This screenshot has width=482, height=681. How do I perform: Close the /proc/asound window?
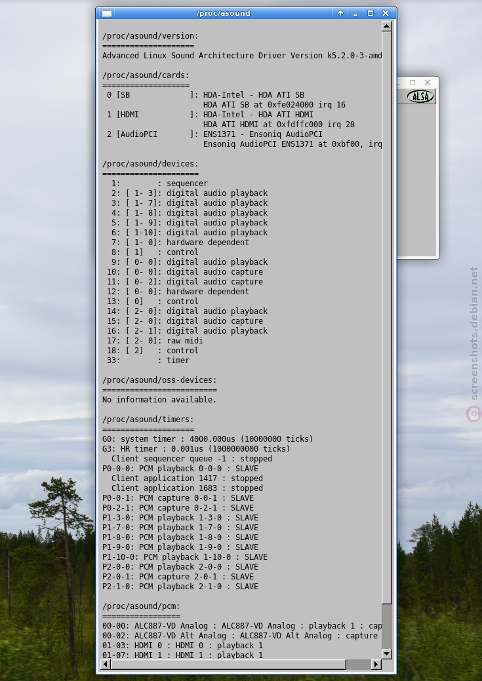[386, 14]
